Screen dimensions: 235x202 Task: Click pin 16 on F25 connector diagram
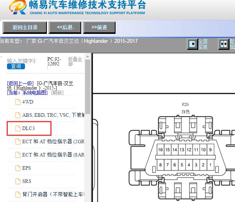pyautogui.click(x=160, y=150)
